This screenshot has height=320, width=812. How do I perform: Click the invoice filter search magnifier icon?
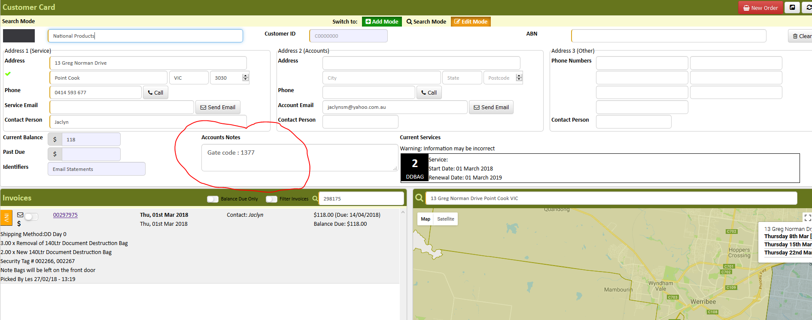315,199
